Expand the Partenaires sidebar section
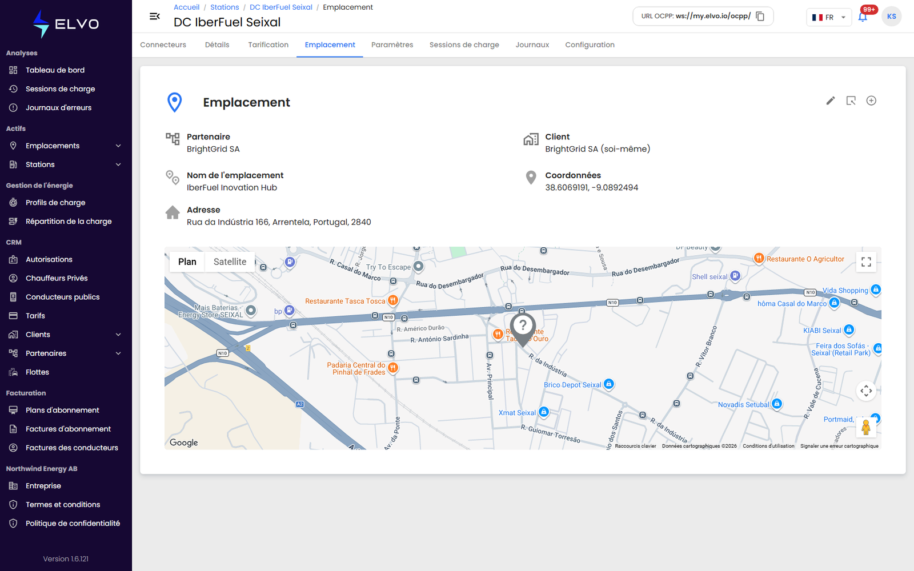This screenshot has width=914, height=571. 66,353
